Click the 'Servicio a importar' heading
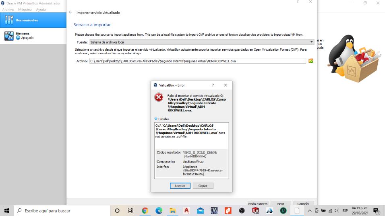 tap(92, 25)
